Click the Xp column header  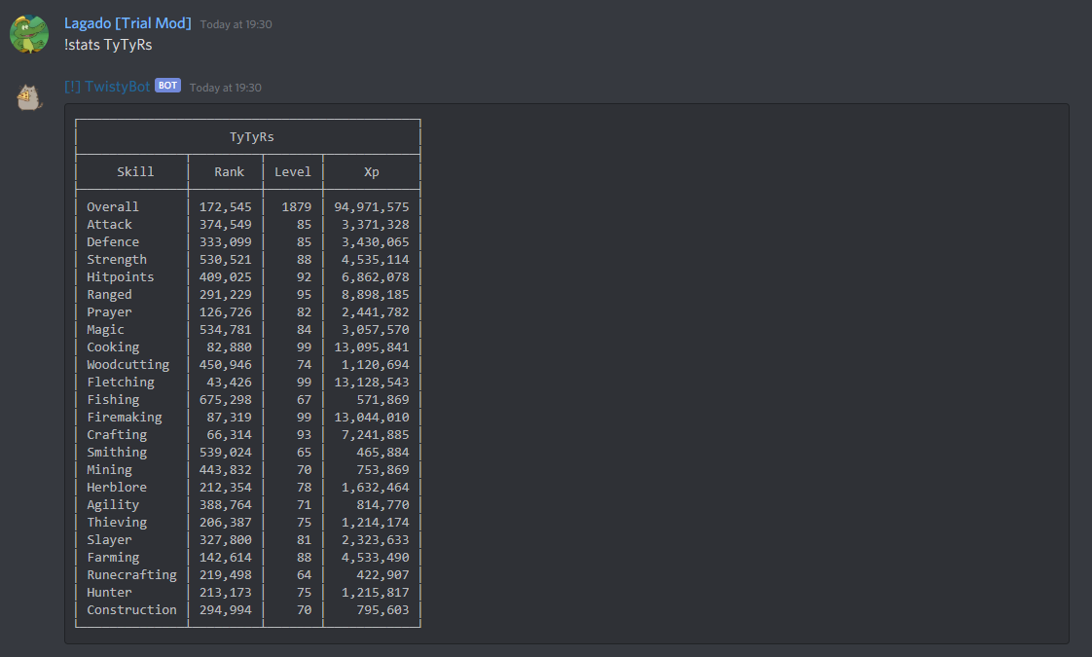pos(371,172)
